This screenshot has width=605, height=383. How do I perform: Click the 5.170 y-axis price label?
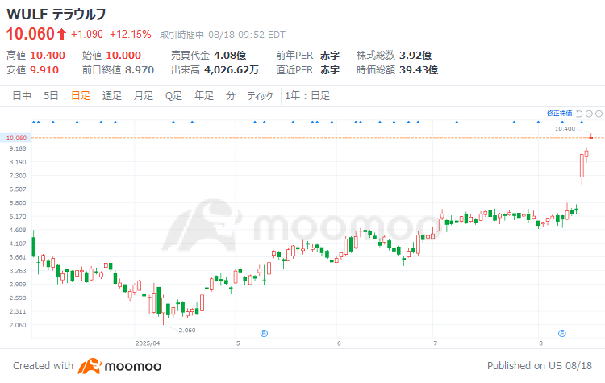[18, 216]
